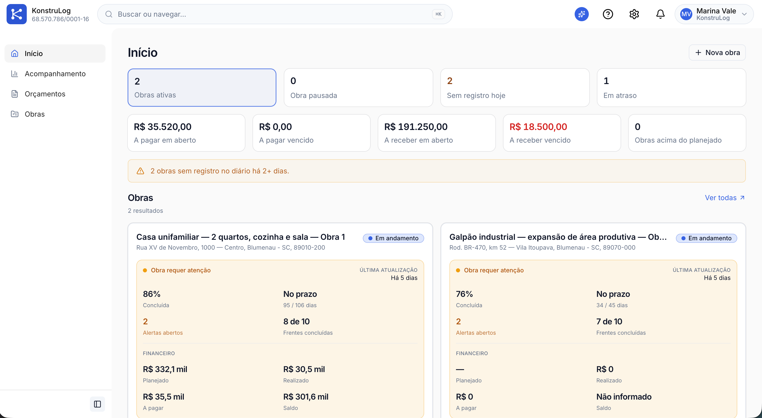
Task: Click '7 de 10' Frentes concluídas value
Action: pos(609,322)
